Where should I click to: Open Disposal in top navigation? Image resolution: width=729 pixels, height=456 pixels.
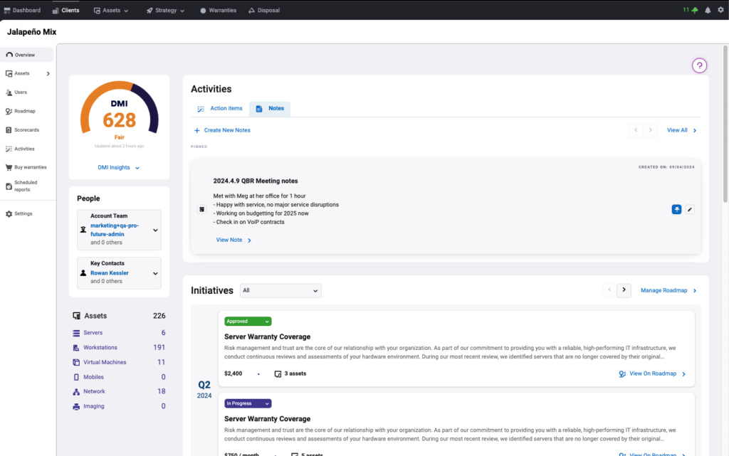tap(264, 10)
